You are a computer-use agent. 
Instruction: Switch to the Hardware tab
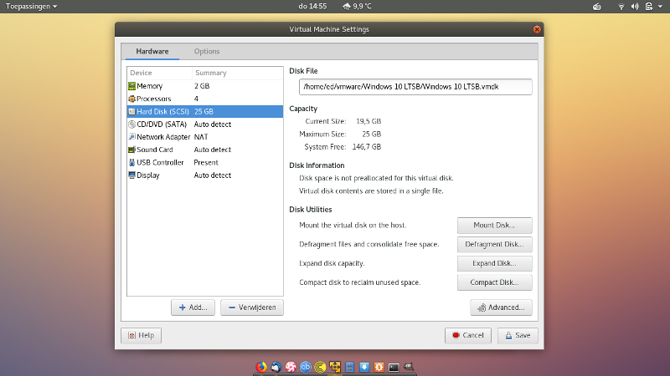[152, 51]
